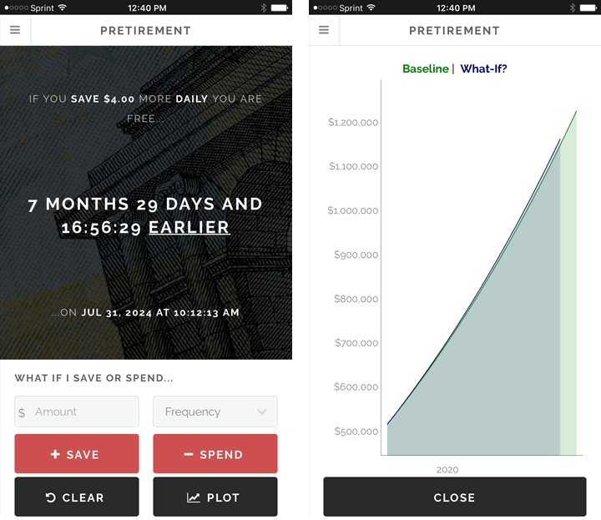Tap the underlined EARLIER link
The width and height of the screenshot is (601, 520).
(x=189, y=227)
